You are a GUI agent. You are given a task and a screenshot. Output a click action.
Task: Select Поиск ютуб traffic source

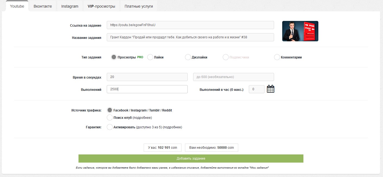(x=110, y=118)
